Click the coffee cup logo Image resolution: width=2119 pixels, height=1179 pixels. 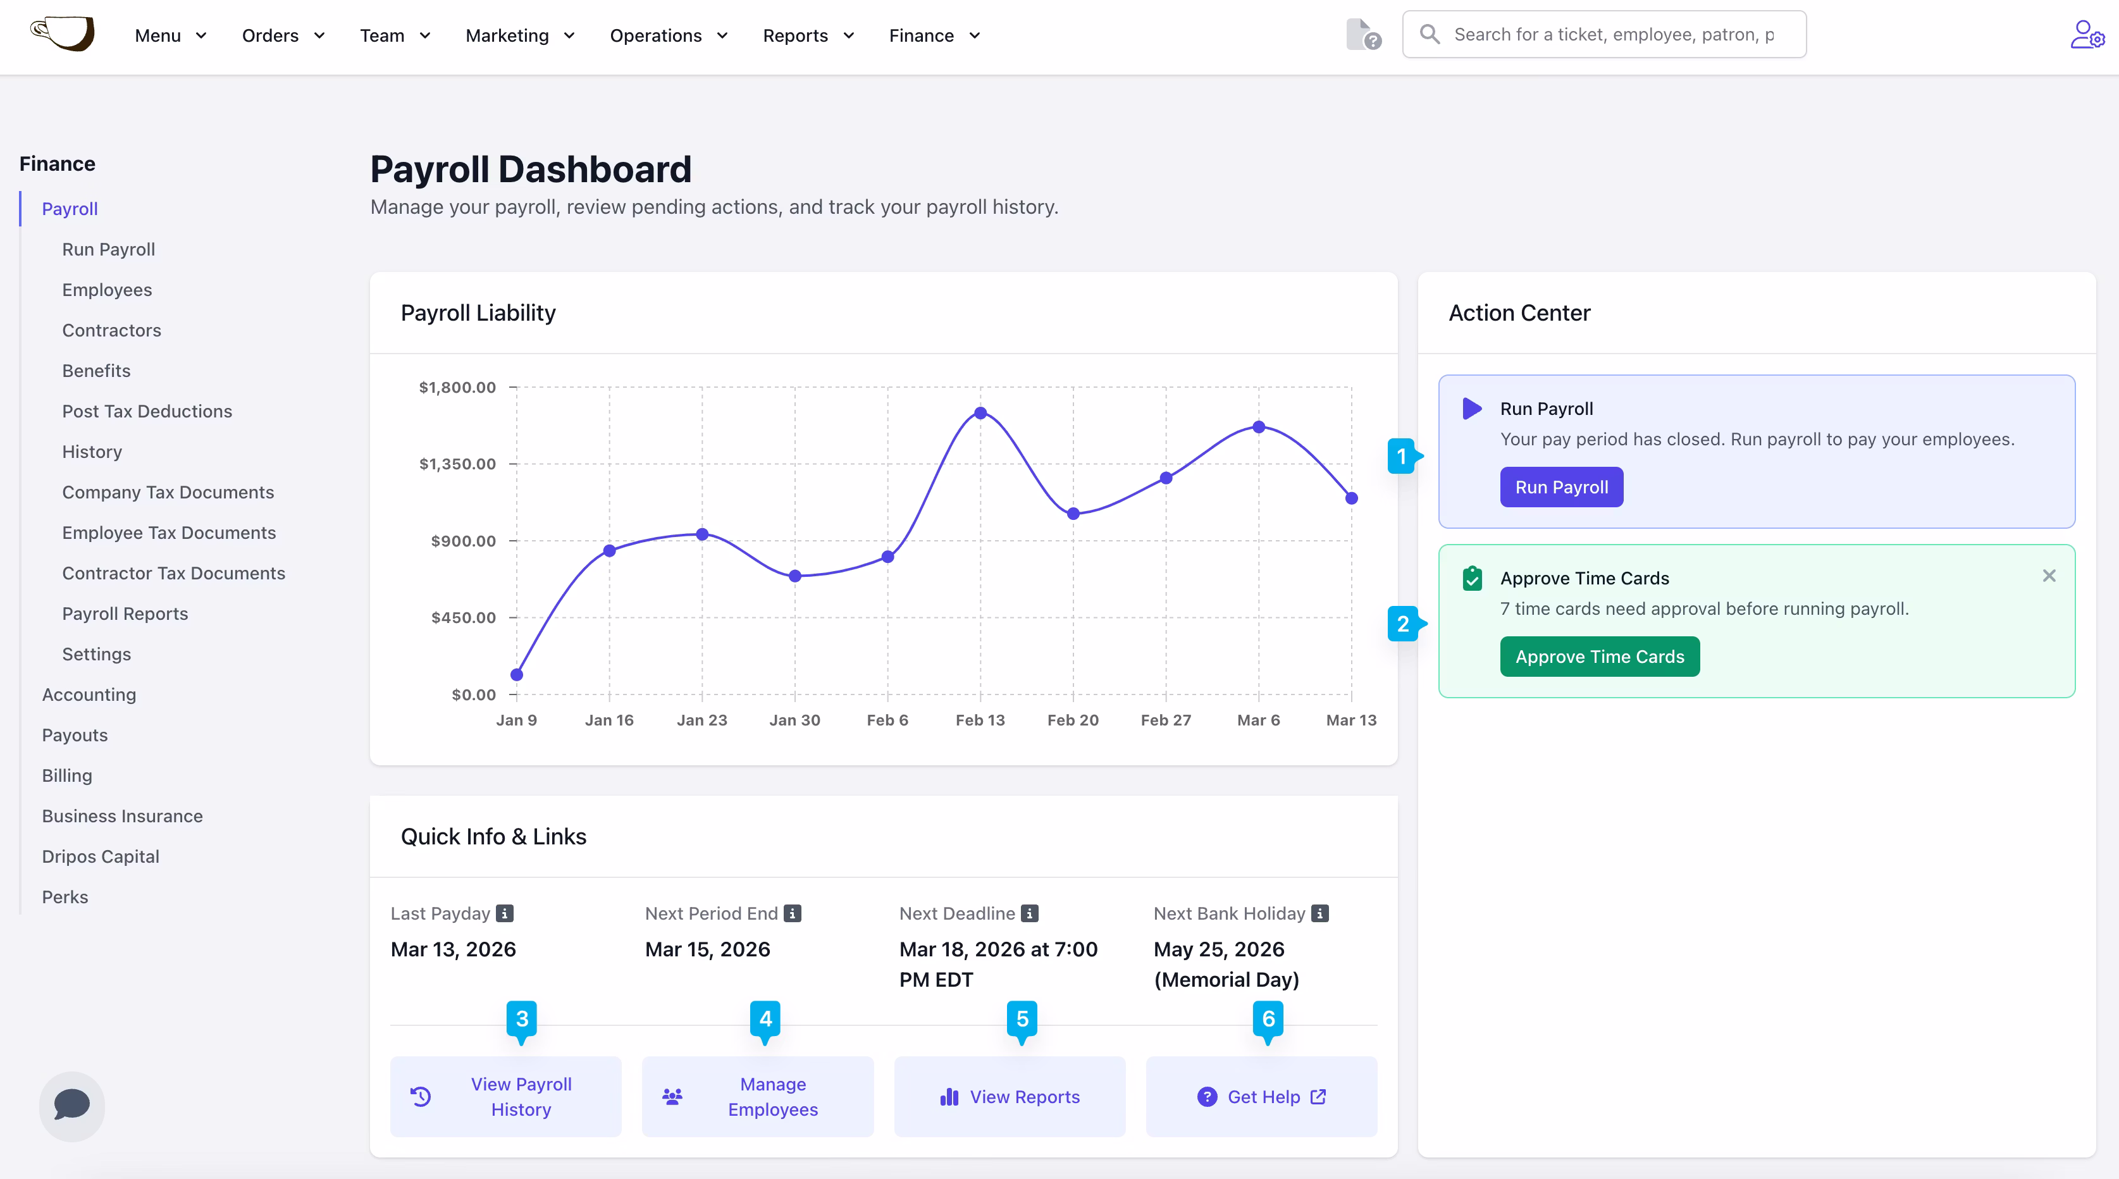(63, 34)
